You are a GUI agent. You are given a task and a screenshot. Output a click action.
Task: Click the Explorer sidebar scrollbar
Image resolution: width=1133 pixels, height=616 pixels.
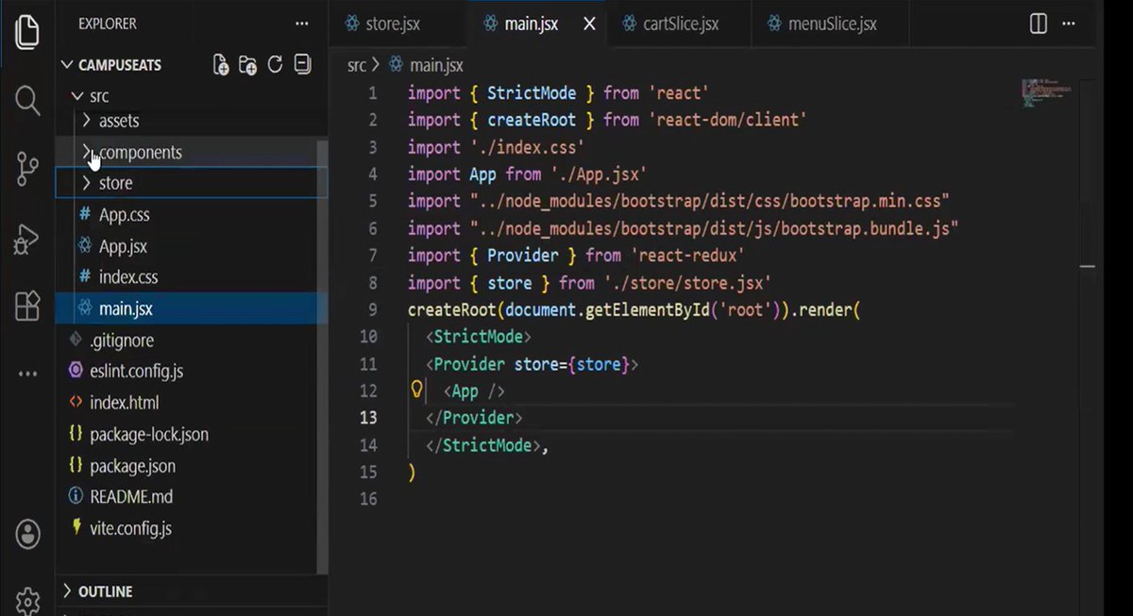(323, 357)
